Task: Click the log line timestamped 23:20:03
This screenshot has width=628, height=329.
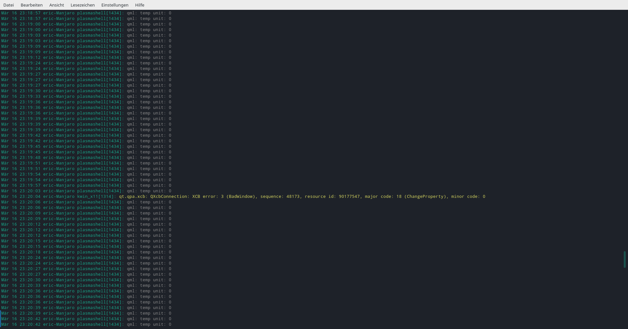Action: (x=86, y=191)
